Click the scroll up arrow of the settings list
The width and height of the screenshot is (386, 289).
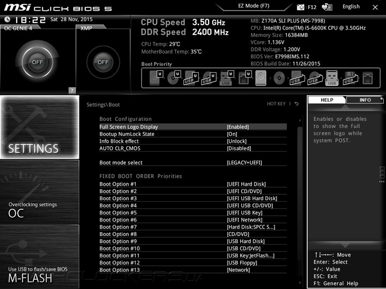pos(300,120)
